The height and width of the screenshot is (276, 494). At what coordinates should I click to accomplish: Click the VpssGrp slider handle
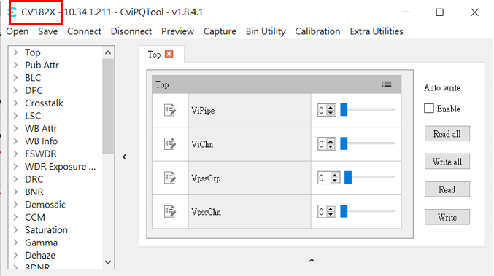point(348,177)
